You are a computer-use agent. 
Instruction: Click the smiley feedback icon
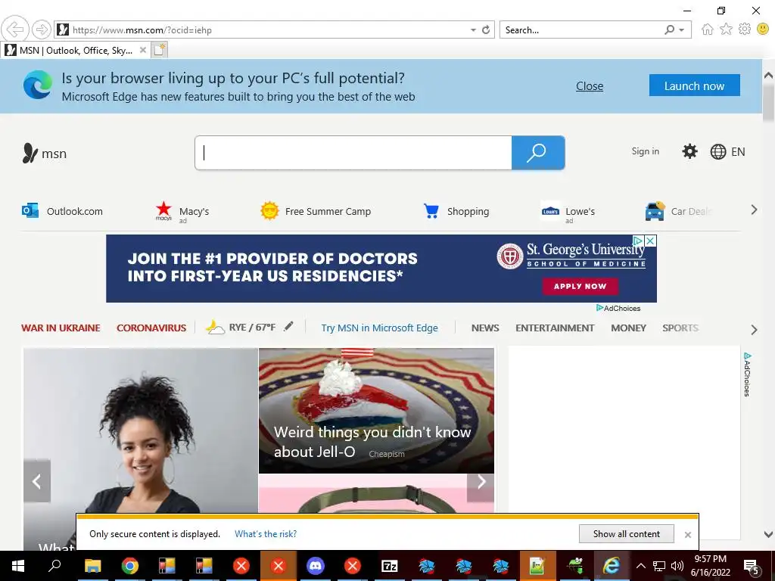[763, 30]
